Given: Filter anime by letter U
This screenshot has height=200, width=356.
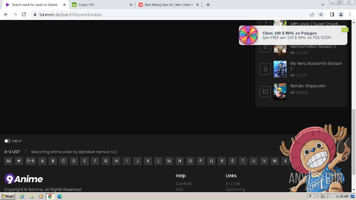Looking at the screenshot, I should (x=254, y=161).
